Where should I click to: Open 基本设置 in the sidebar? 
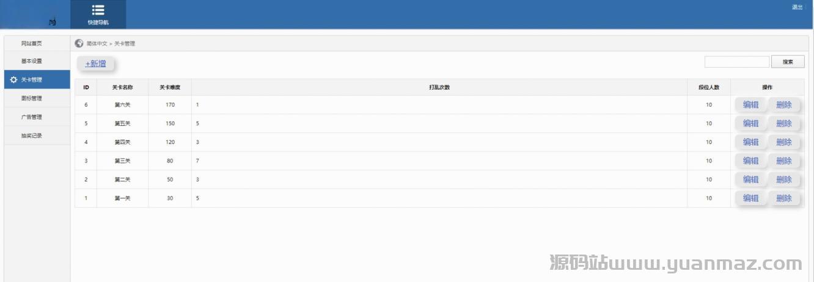click(32, 61)
